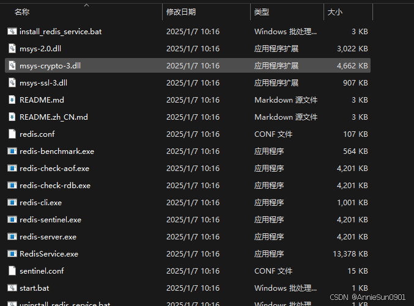This screenshot has width=414, height=306.
Task: Click the msys-ssl-3.dll file icon
Action: [x=12, y=83]
